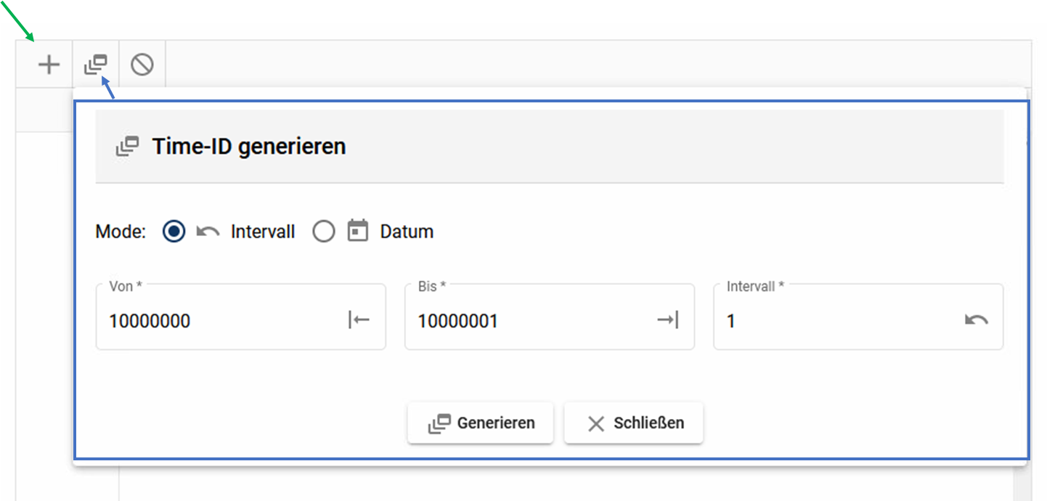Click the calendar icon next to Datum
The width and height of the screenshot is (1047, 501).
[x=357, y=232]
